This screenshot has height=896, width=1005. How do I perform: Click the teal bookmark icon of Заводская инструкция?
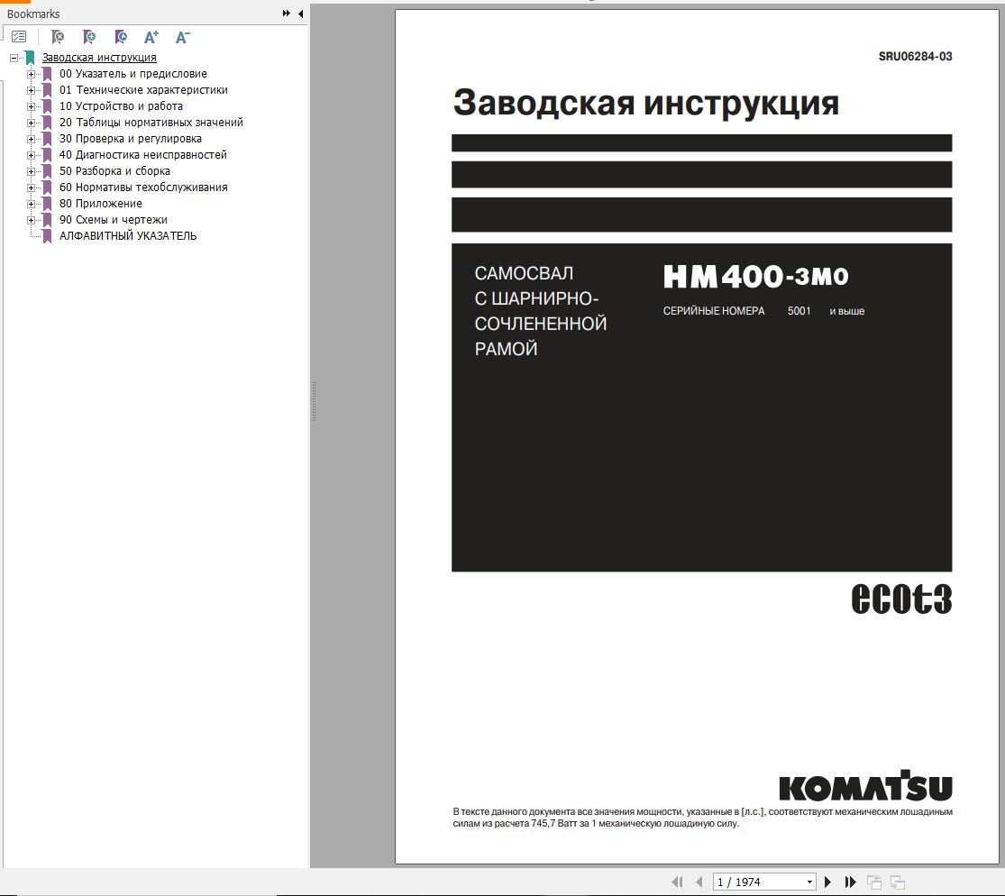click(x=30, y=58)
